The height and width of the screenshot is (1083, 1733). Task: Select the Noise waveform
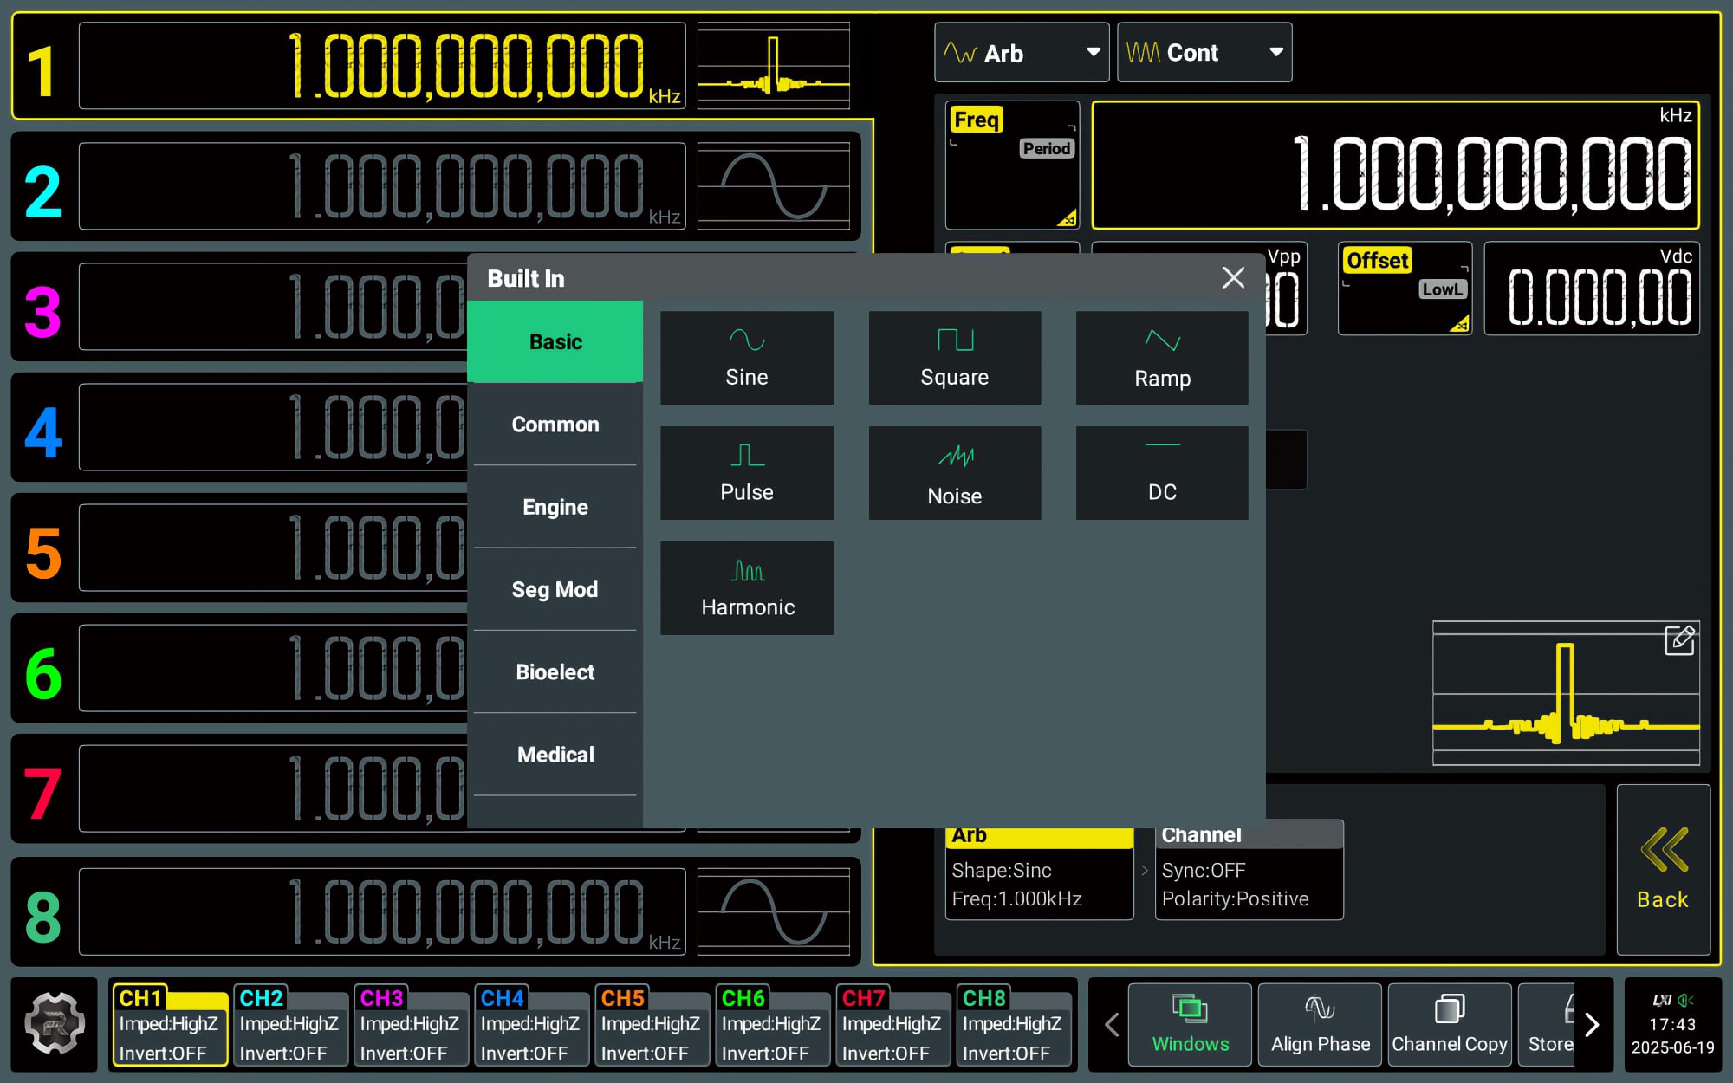pos(955,473)
